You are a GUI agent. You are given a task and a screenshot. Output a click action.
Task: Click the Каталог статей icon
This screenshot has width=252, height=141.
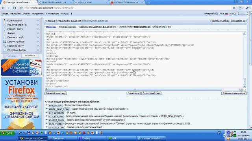coord(4,37)
